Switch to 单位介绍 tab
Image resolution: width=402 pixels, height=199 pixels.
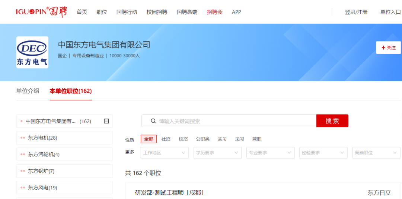28,91
